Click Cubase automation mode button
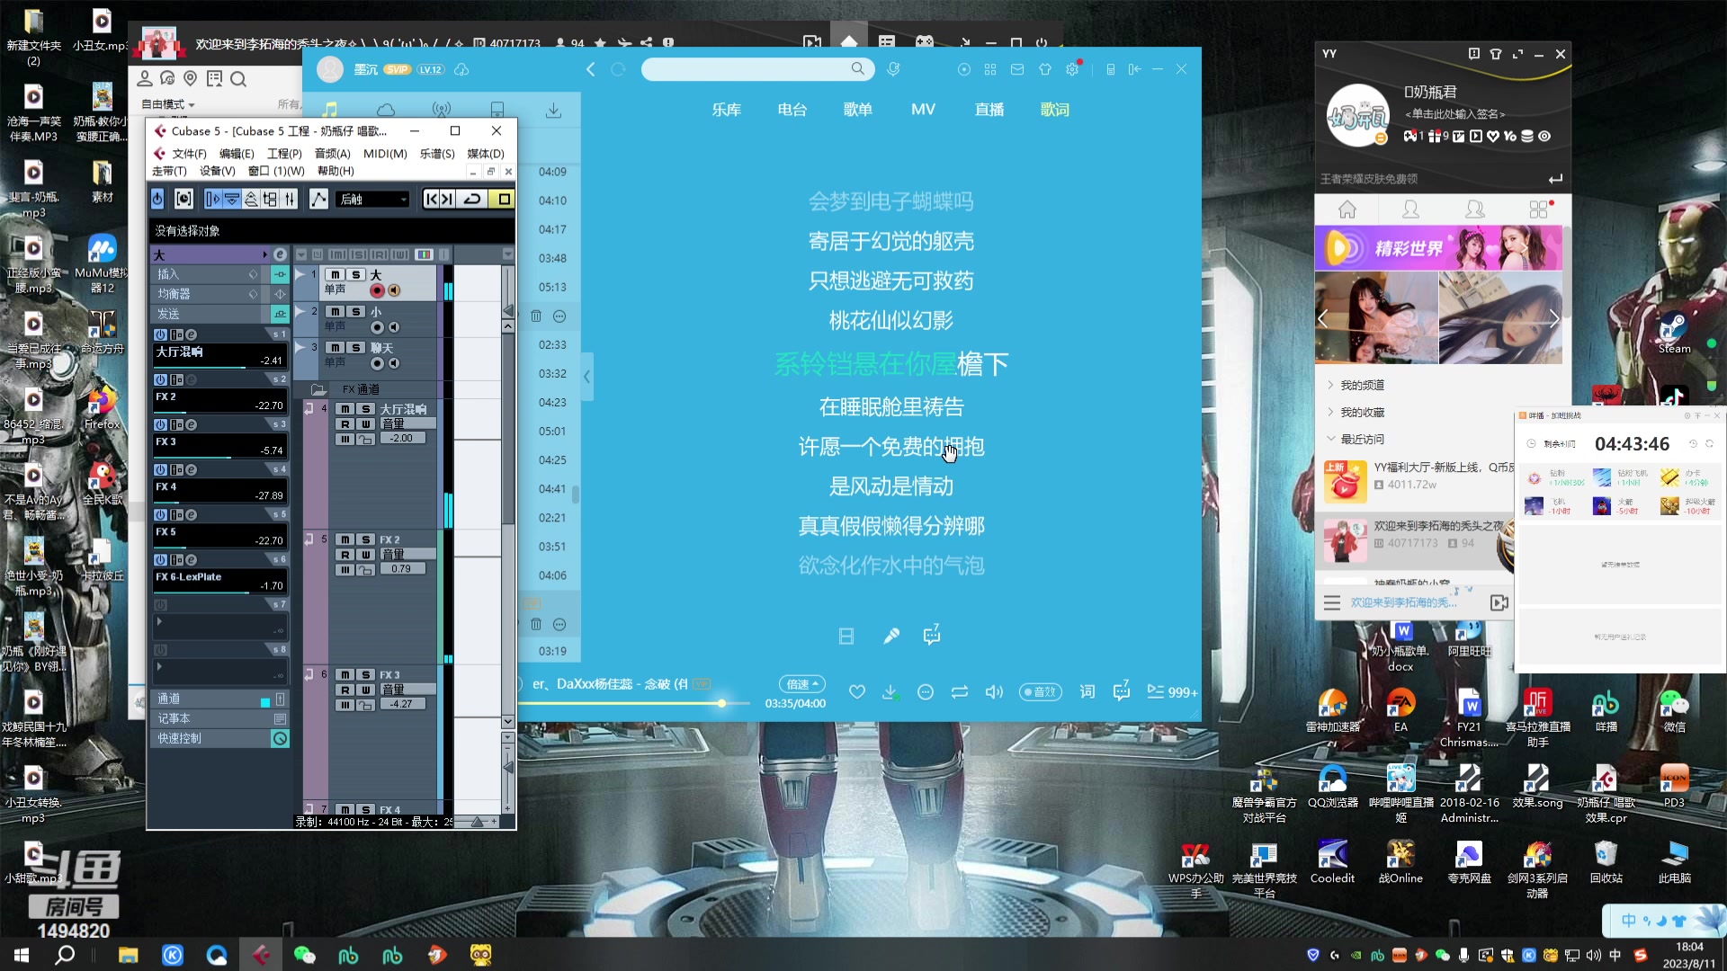1727x971 pixels. coord(318,199)
